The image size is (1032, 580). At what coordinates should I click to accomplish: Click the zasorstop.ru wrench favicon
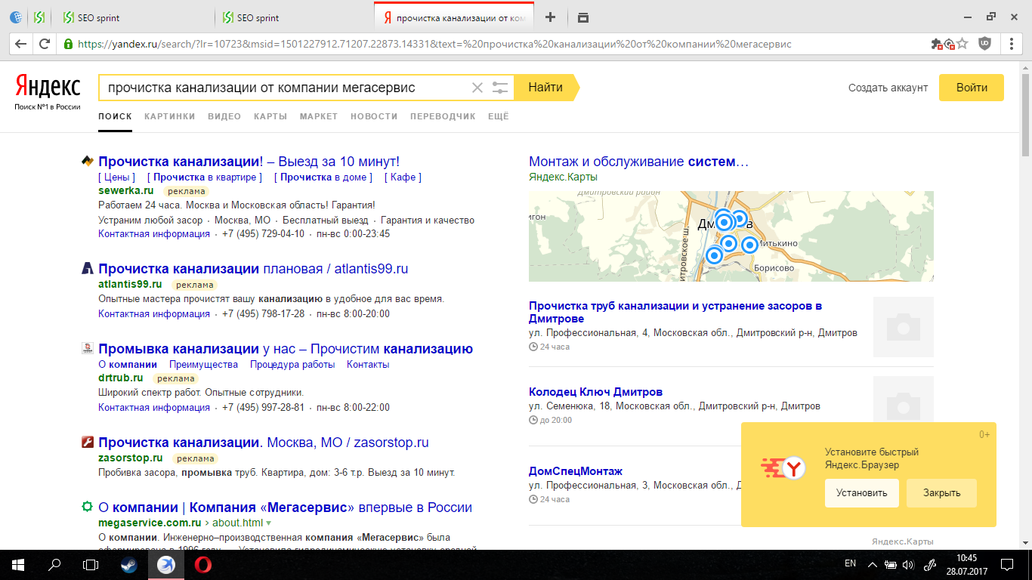pos(88,442)
